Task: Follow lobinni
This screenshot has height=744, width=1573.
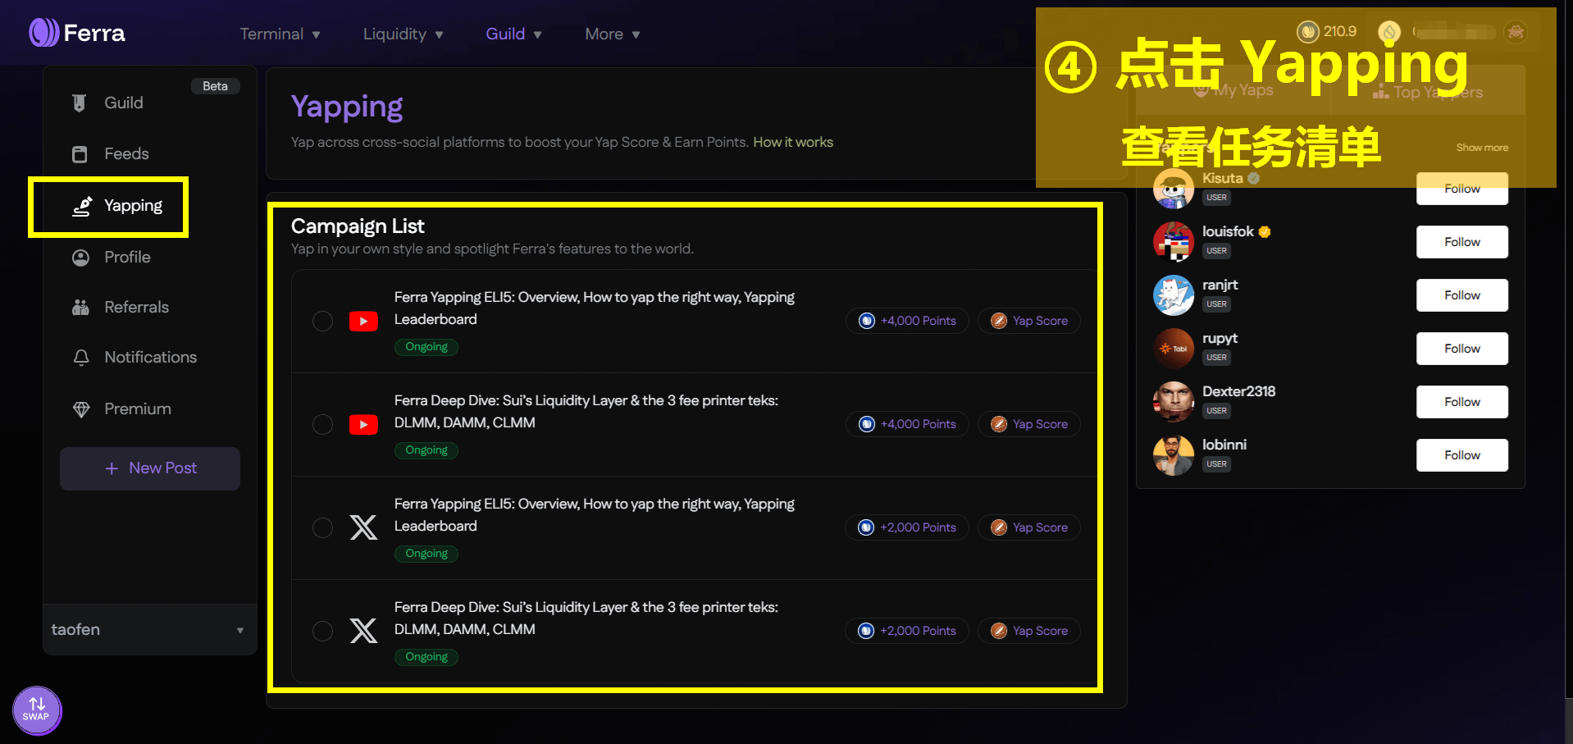Action: [1462, 455]
